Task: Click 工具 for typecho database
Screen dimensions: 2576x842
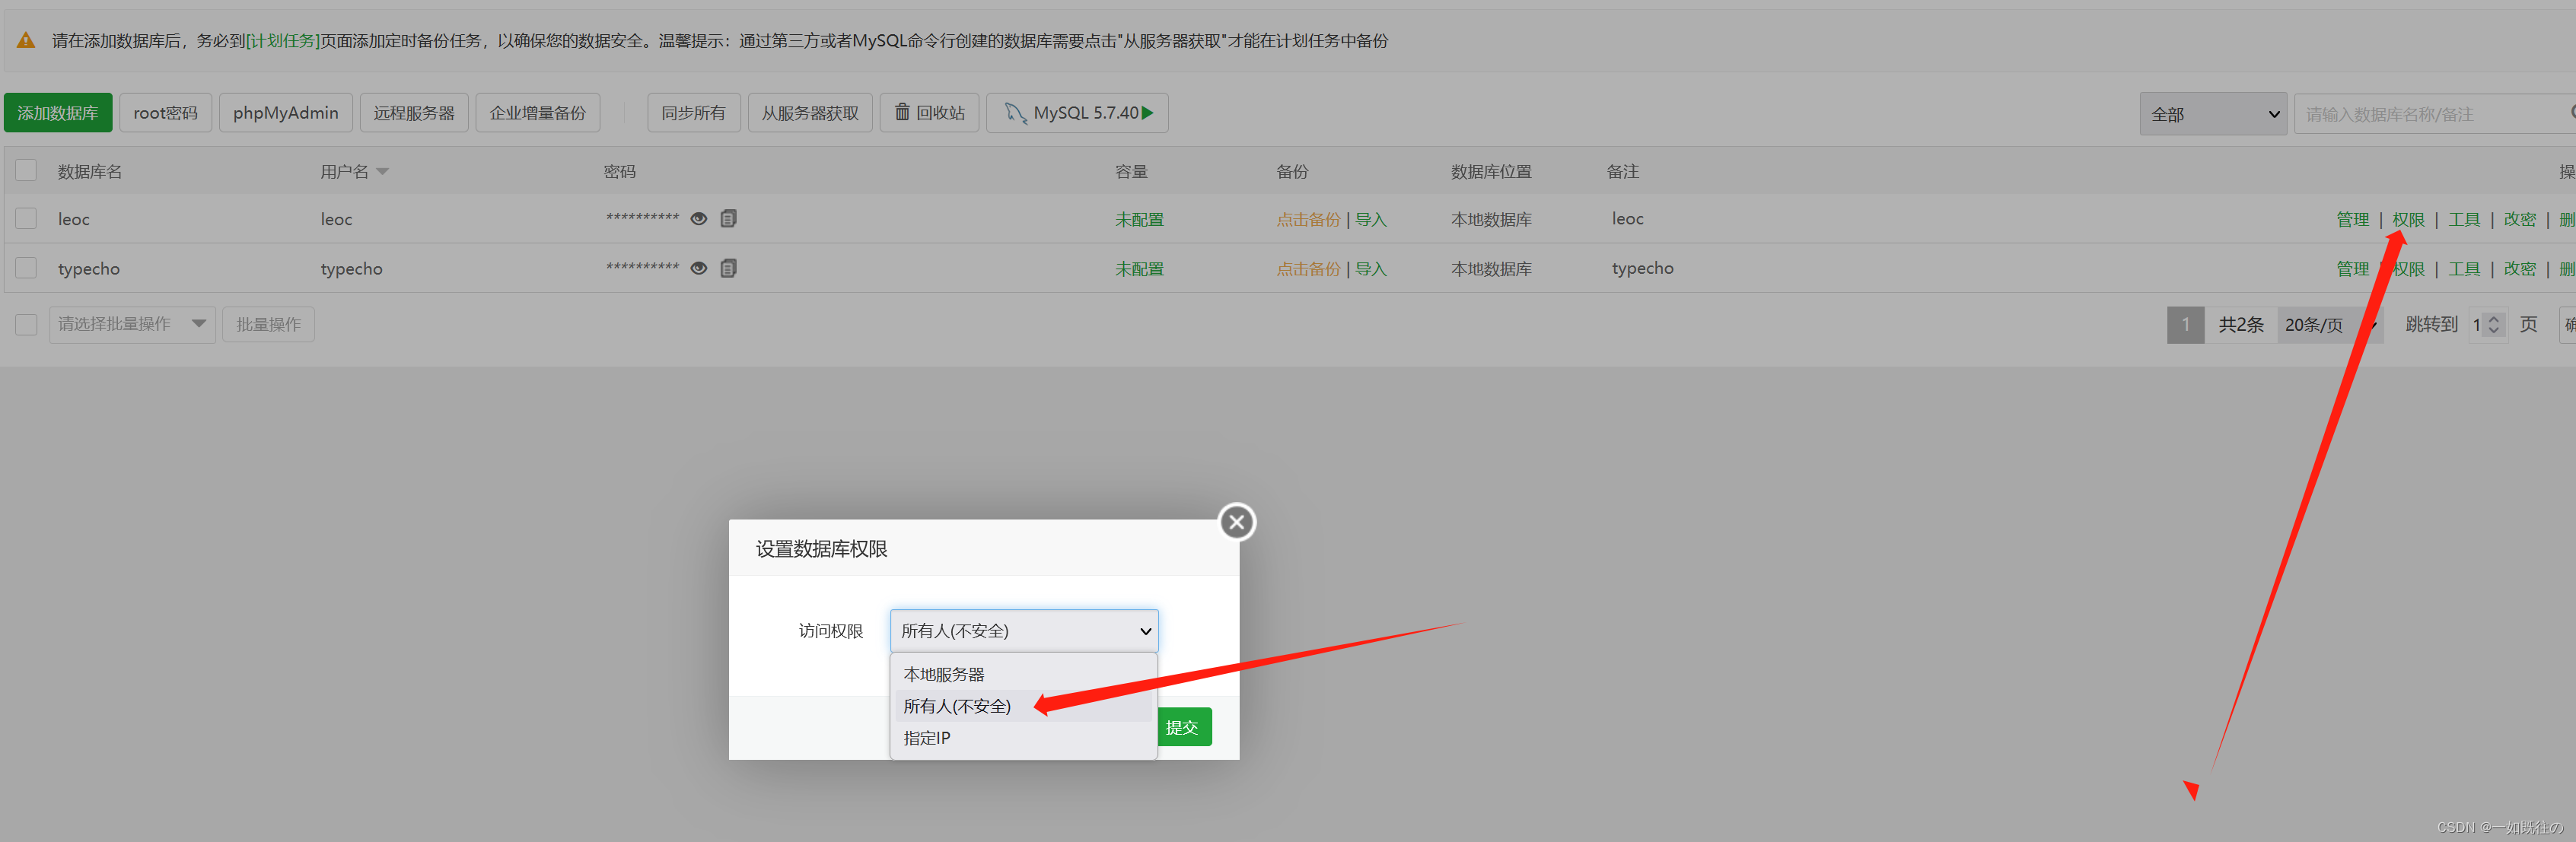Action: [x=2465, y=268]
